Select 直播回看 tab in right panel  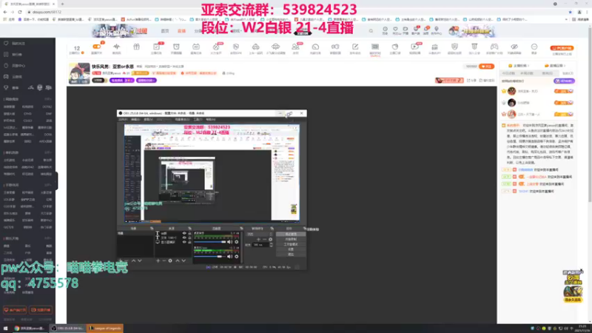pyautogui.click(x=556, y=66)
